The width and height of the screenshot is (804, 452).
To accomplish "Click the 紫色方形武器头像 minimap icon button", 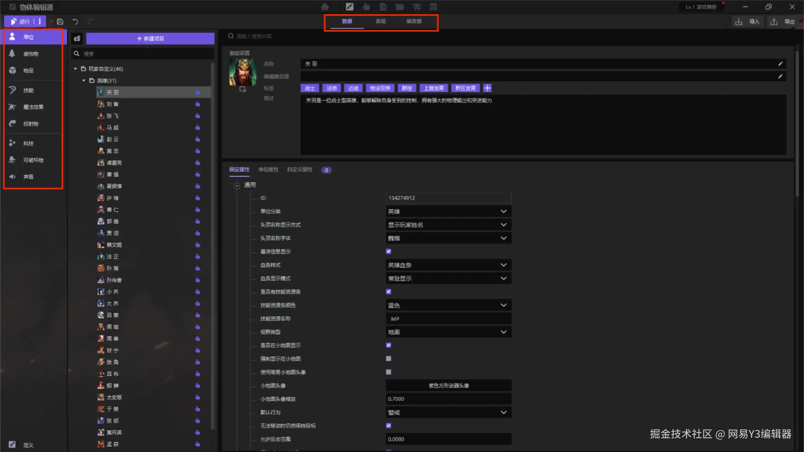I will [x=448, y=385].
